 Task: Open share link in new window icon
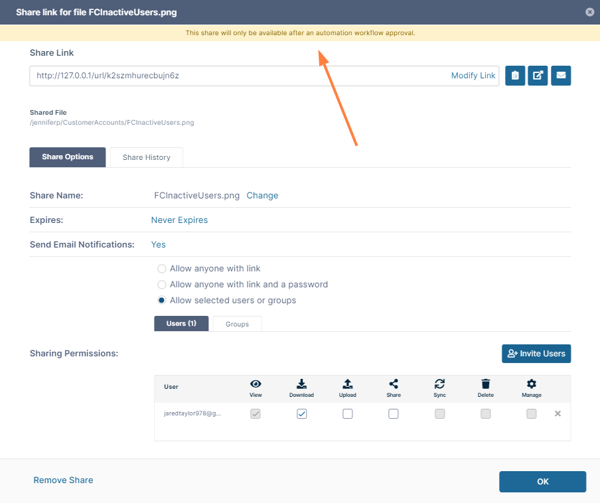[538, 76]
